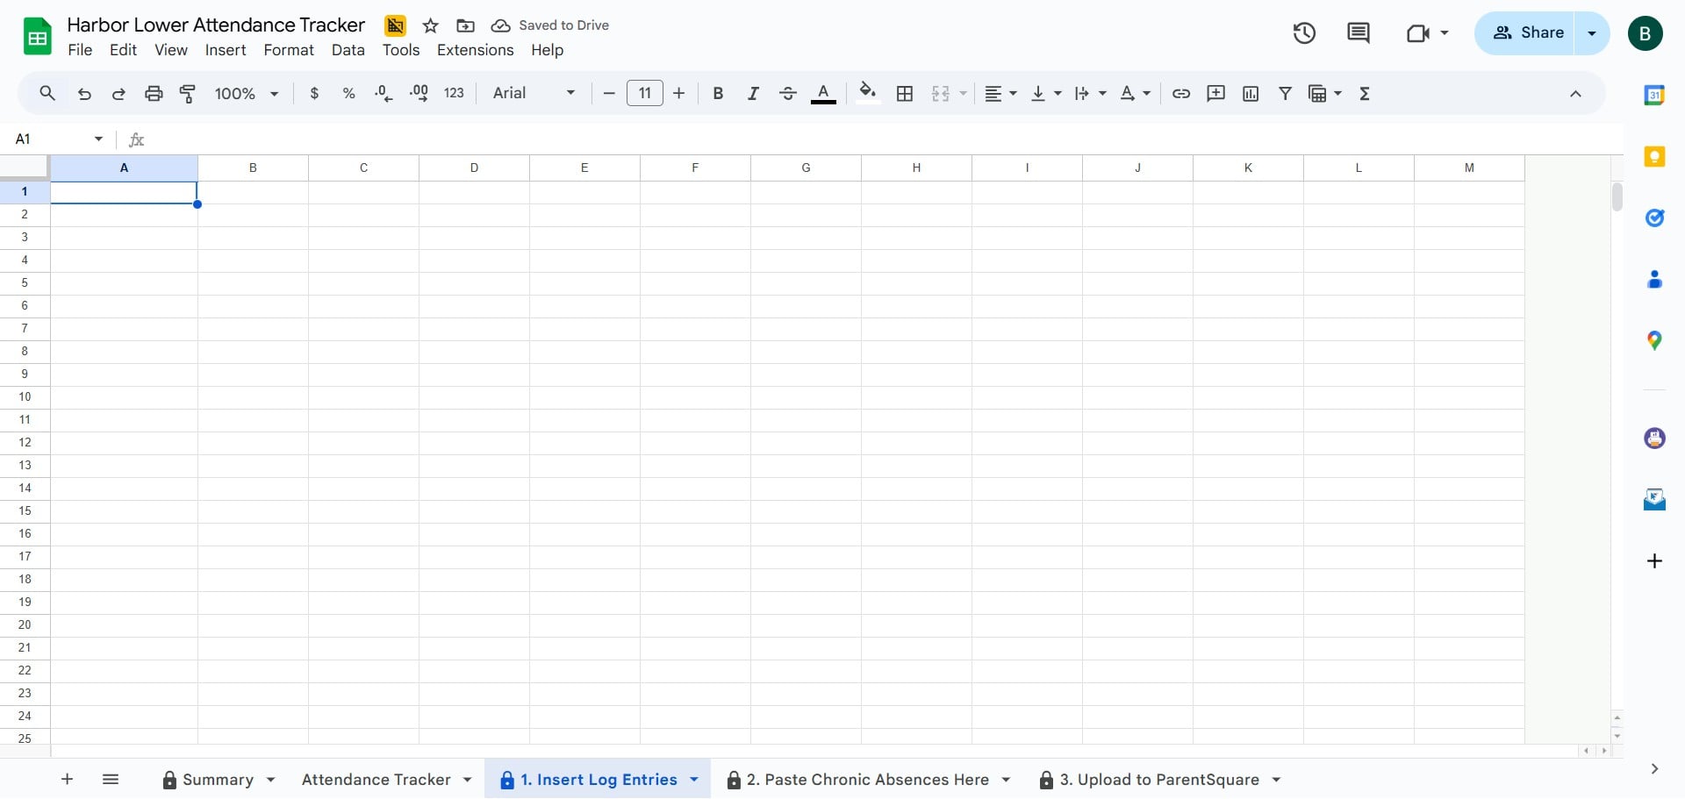Image resolution: width=1685 pixels, height=799 pixels.
Task: Open Google Keep in side panel
Action: [x=1654, y=157]
